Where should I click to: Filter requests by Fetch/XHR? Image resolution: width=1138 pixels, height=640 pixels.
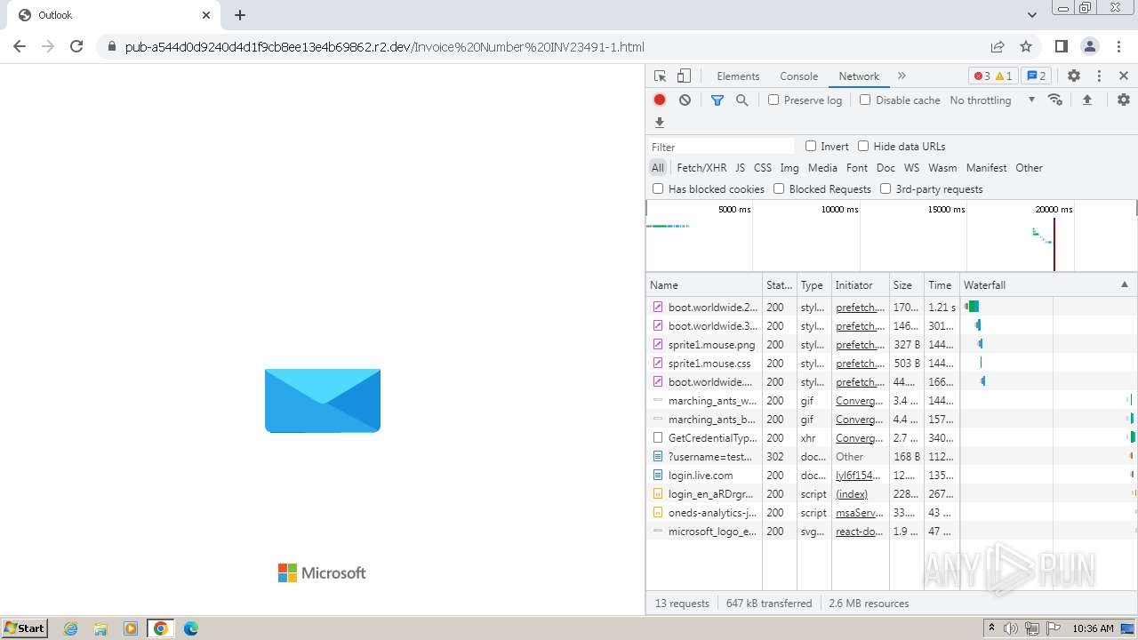(701, 167)
